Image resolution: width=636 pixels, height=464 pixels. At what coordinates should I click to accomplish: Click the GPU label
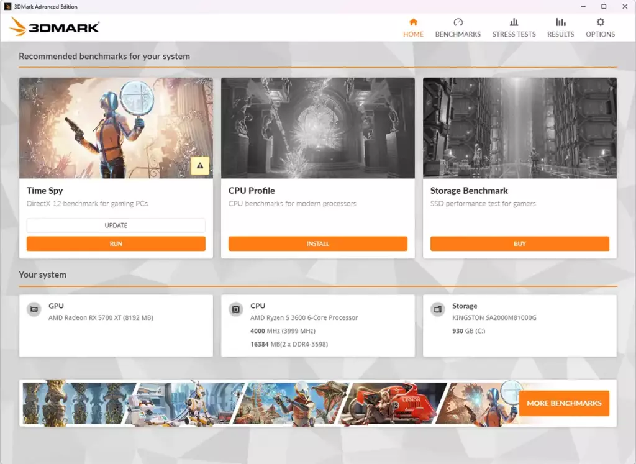tap(56, 306)
